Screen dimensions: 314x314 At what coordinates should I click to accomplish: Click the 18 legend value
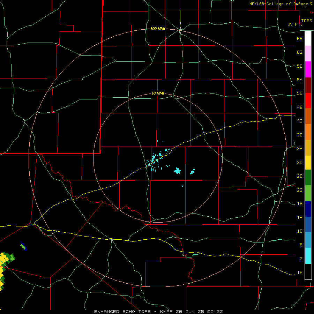click(x=300, y=204)
